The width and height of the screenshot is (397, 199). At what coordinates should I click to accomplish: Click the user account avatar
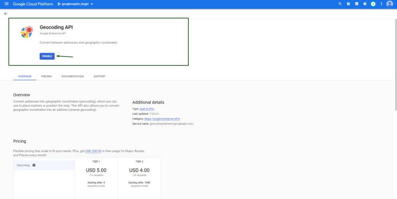click(390, 4)
